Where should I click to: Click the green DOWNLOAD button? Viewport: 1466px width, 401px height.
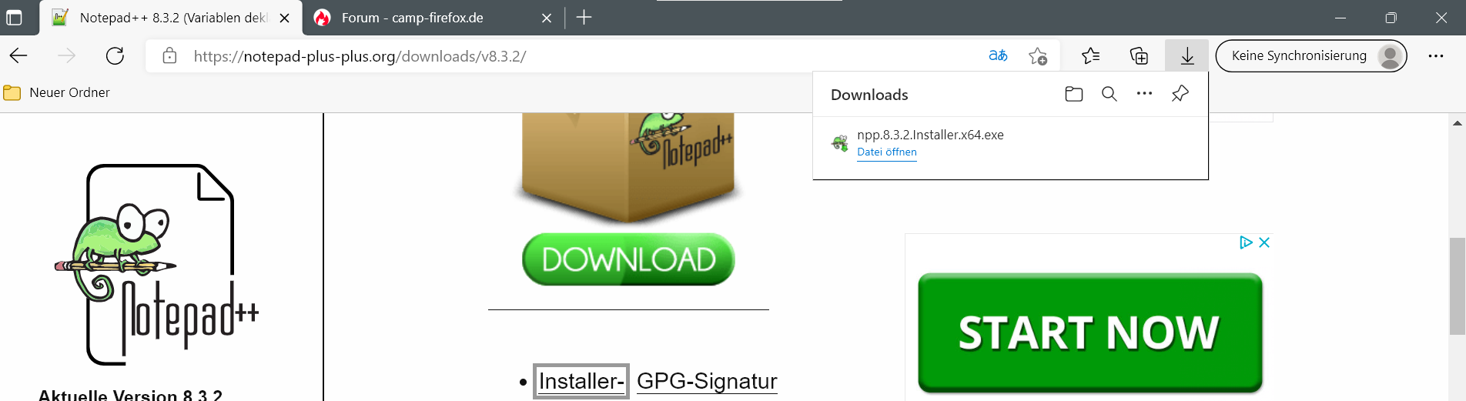[x=628, y=259]
